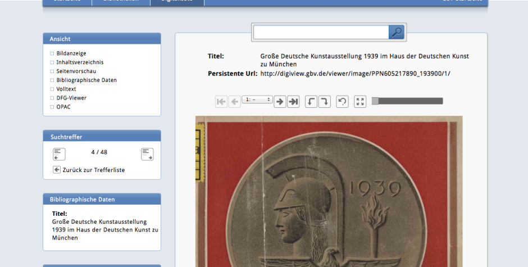Open OPAC link
This screenshot has width=528, height=267.
[x=63, y=107]
